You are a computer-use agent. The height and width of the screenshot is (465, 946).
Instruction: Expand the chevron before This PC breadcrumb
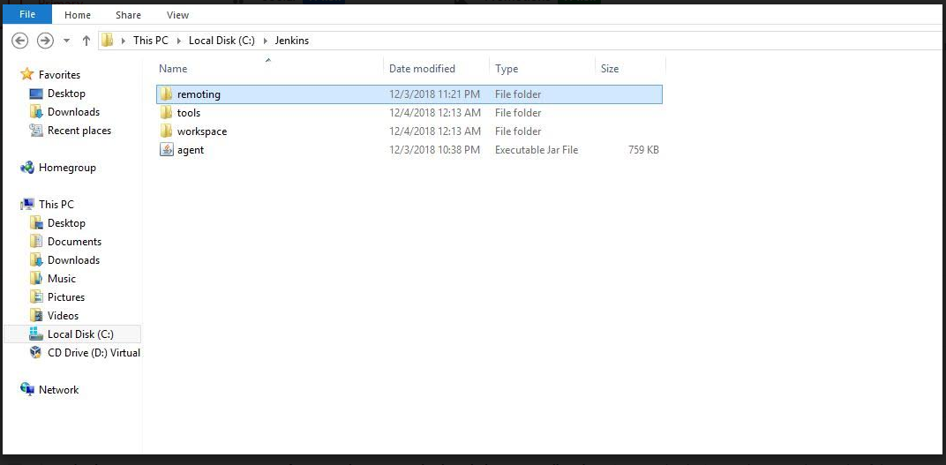(x=124, y=41)
